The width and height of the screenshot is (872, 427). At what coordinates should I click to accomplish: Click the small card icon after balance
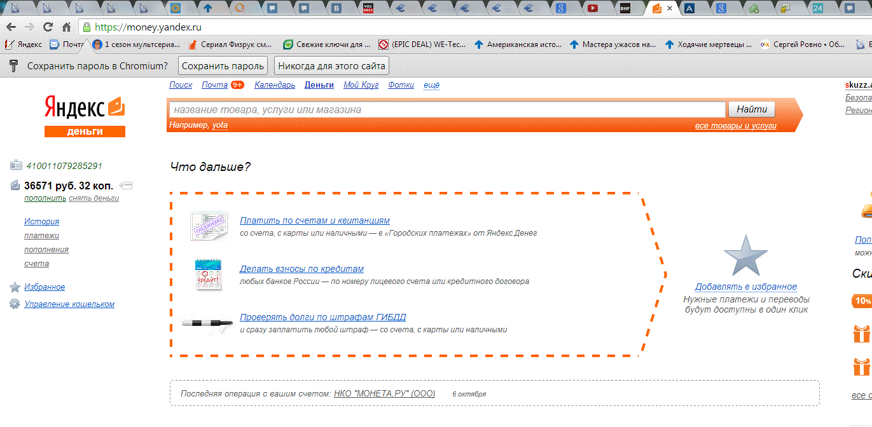[x=125, y=186]
